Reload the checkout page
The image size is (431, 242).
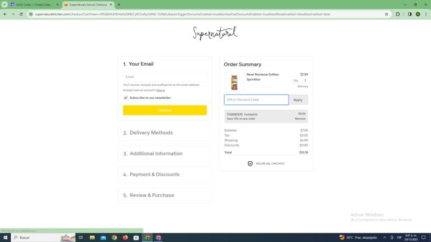coord(21,14)
